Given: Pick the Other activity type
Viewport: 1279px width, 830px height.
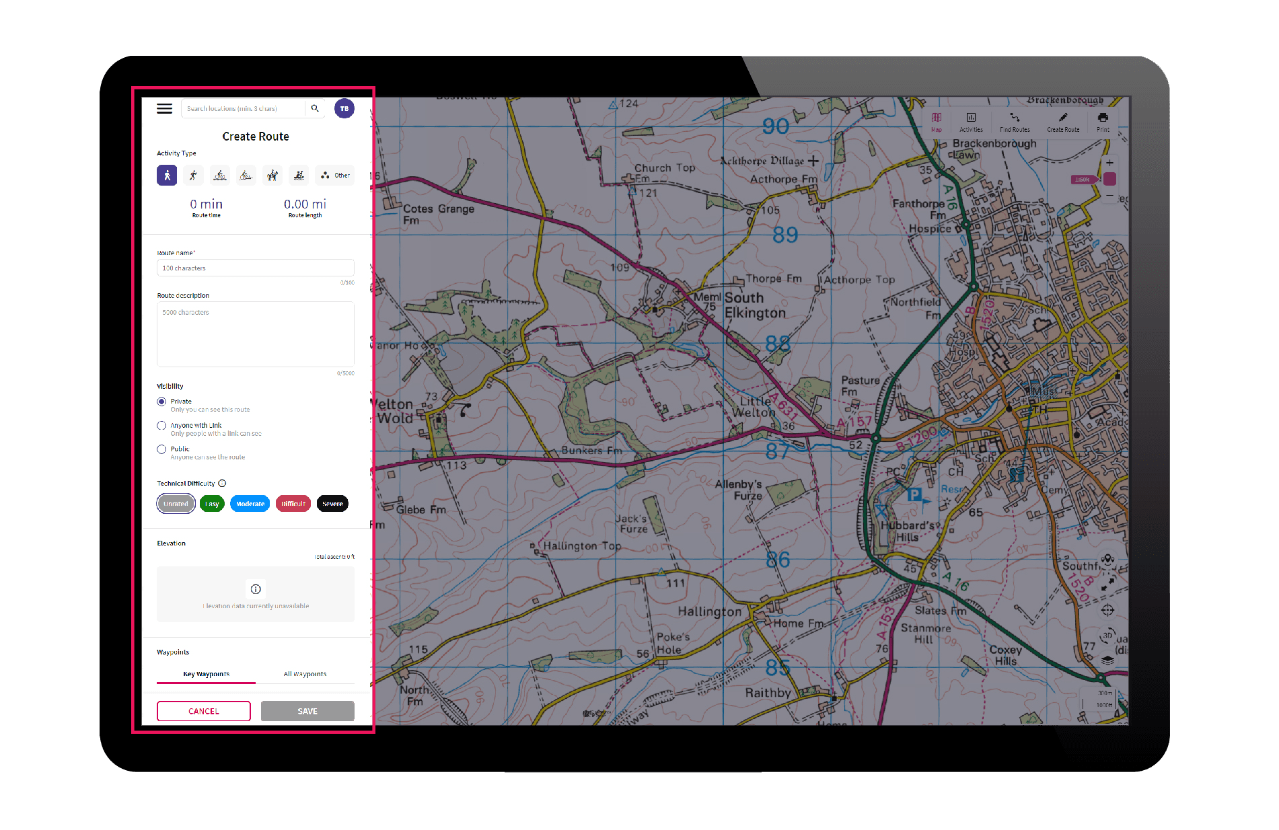Looking at the screenshot, I should (334, 175).
